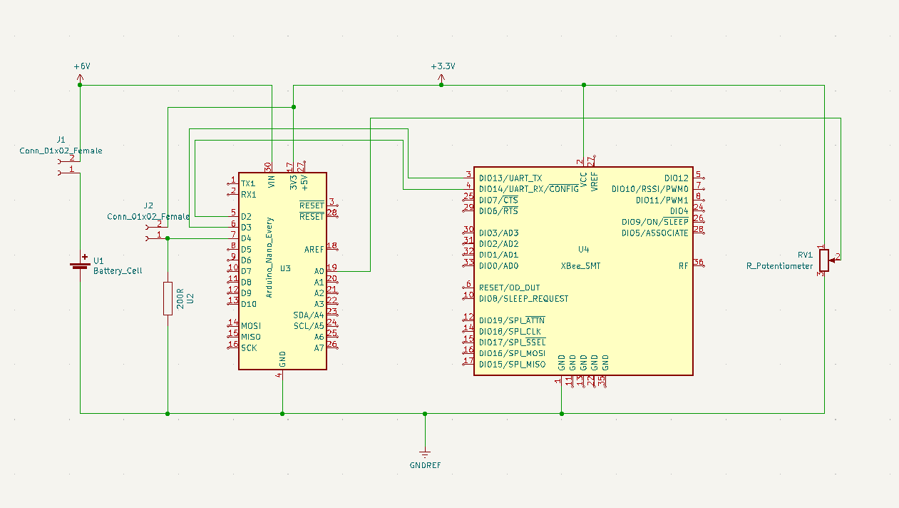Click the Battery_Cell value text
This screenshot has width=899, height=508.
118,271
